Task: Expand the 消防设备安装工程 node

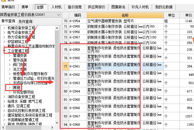Action: (x=4, y=97)
